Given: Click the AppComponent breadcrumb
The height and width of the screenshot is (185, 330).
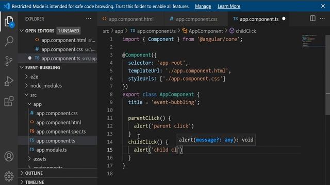Looking at the screenshot, I should pyautogui.click(x=206, y=31).
